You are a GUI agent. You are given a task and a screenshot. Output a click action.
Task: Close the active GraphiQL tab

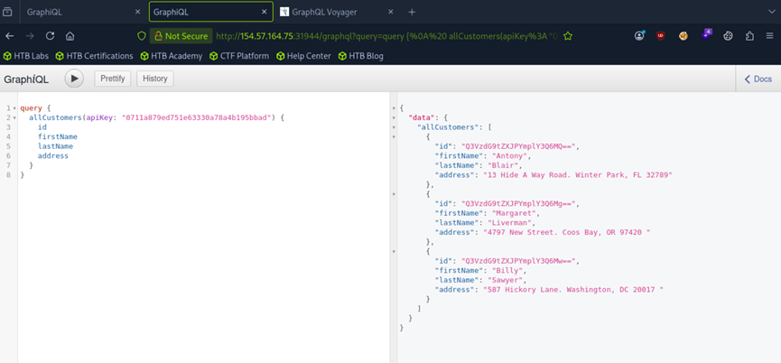tap(265, 12)
